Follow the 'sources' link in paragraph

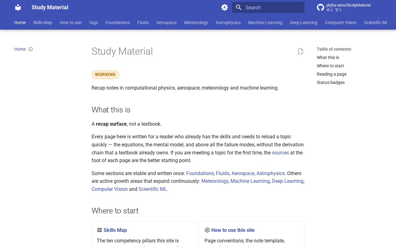280,153
